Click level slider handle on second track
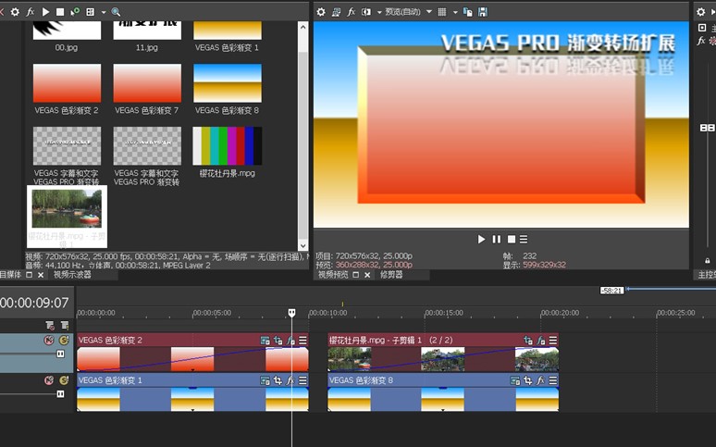The width and height of the screenshot is (716, 447). pos(60,394)
